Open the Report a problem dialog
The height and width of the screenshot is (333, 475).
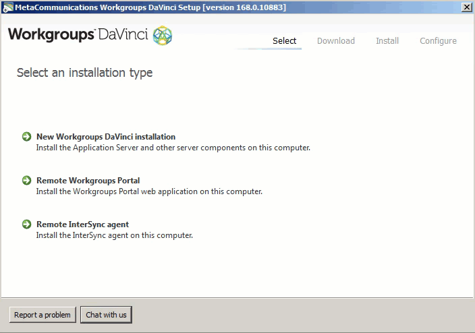click(43, 315)
